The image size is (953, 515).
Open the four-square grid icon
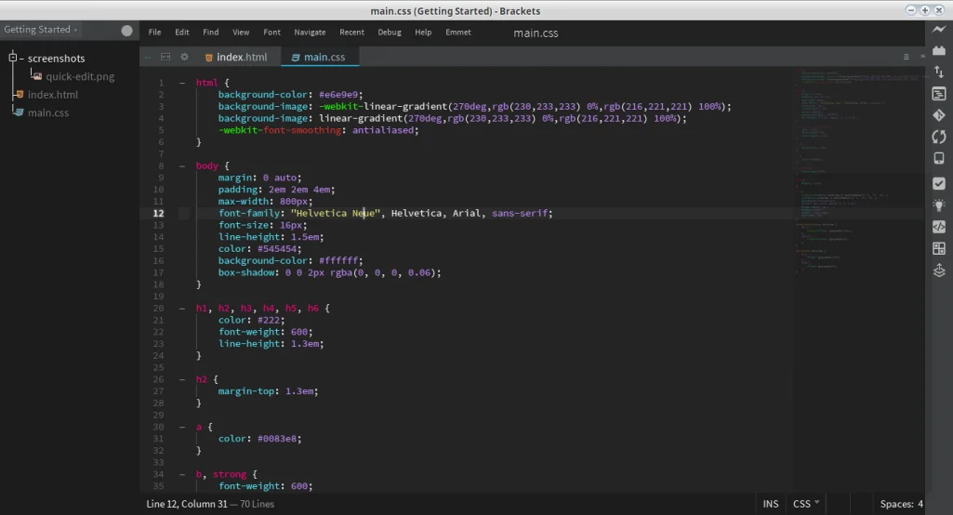(x=939, y=248)
